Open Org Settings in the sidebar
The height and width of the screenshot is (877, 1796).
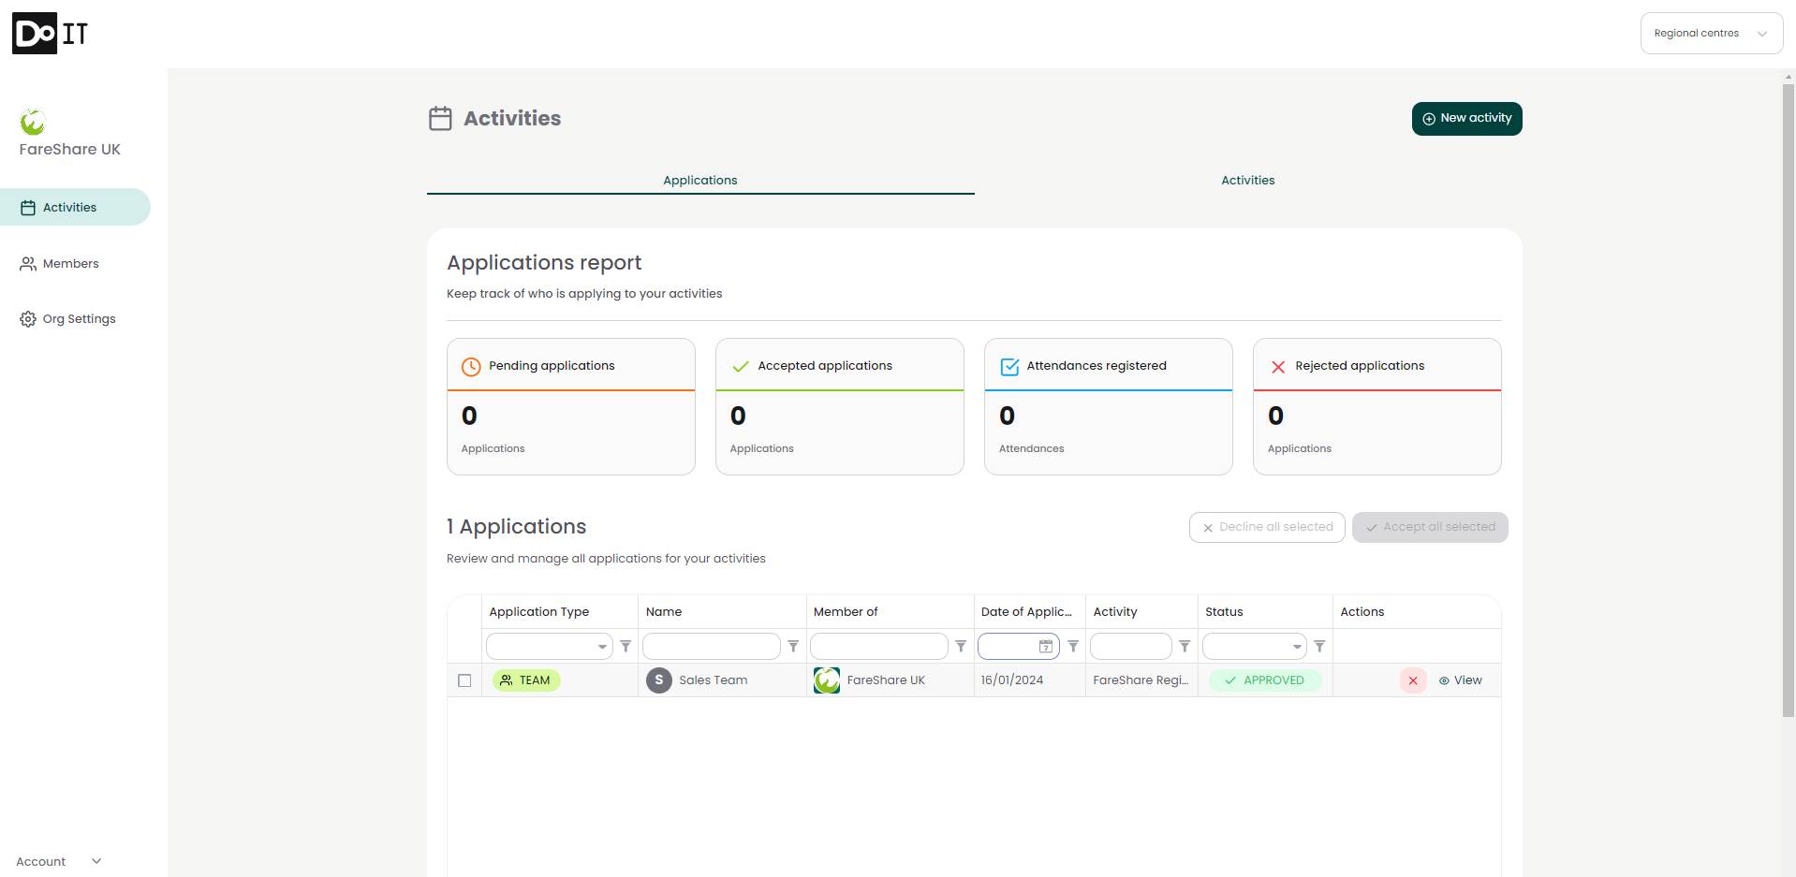pos(79,319)
